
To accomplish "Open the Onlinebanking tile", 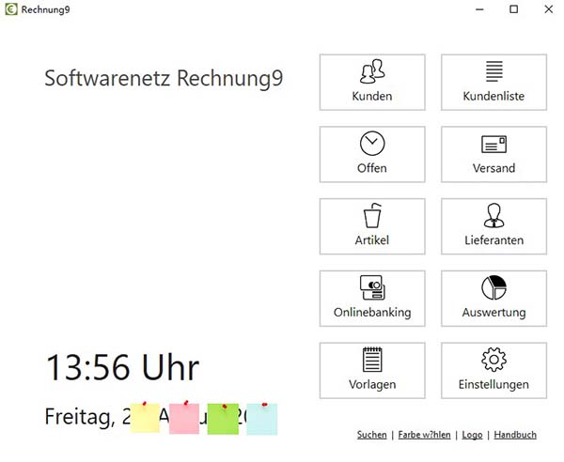I will tap(372, 299).
